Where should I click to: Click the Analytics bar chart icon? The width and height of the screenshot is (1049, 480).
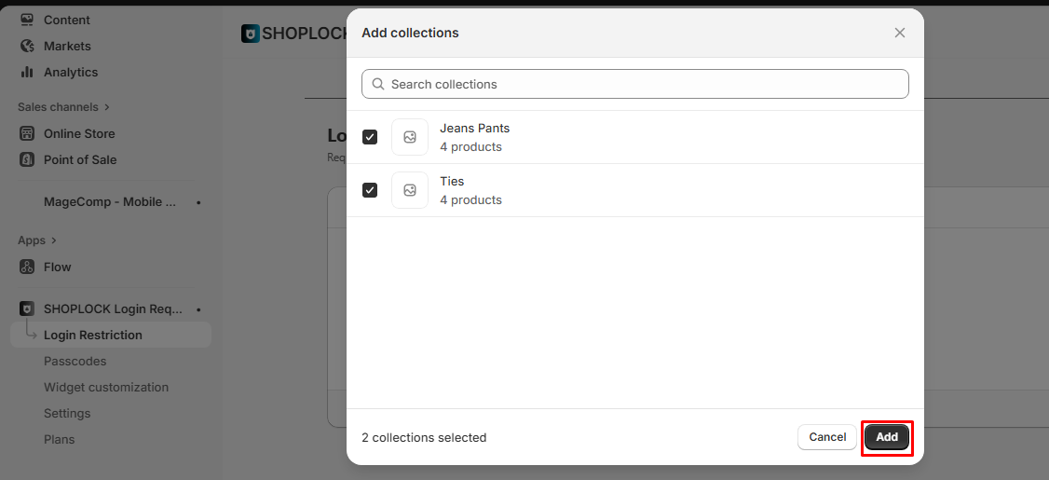(27, 72)
